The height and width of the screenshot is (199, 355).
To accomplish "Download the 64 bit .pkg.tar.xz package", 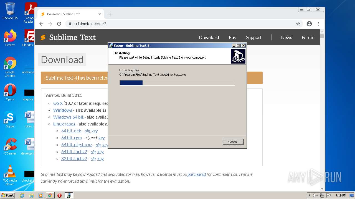I will (77, 145).
